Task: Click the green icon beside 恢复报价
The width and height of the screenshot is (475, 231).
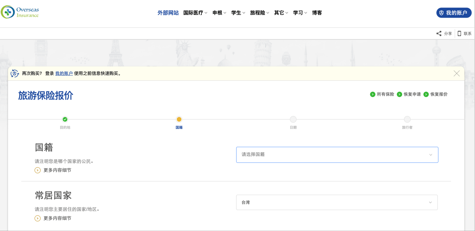Action: 426,94
